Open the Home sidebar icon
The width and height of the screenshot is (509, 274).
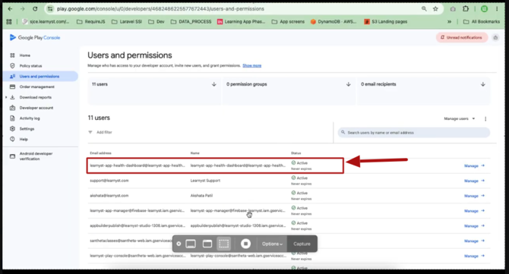[12, 55]
